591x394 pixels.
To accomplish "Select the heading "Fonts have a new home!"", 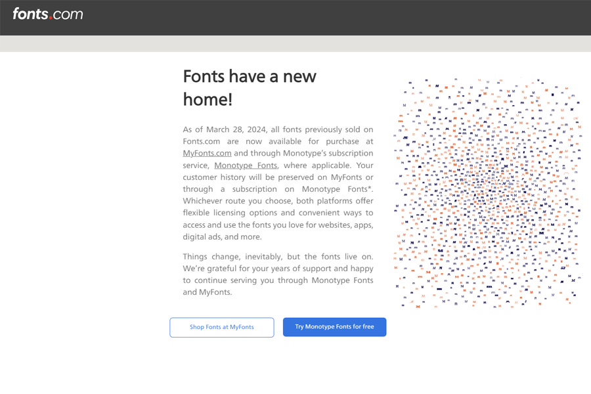I will [250, 88].
